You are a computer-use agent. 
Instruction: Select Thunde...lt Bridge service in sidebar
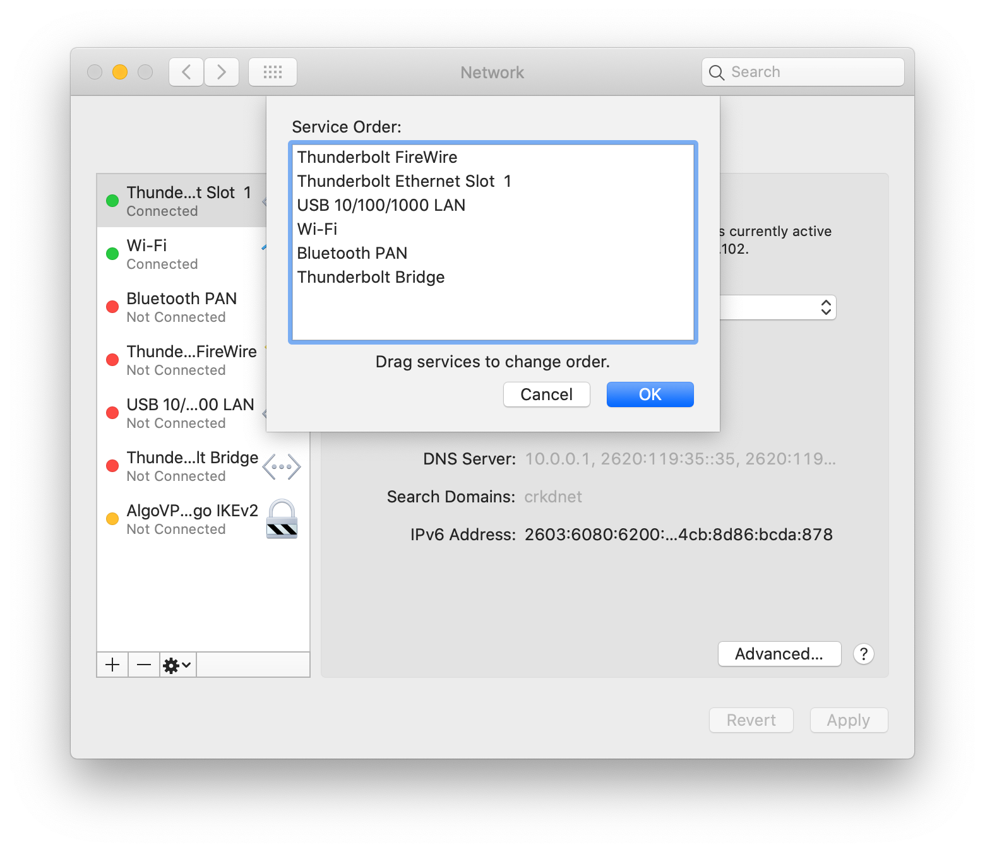[203, 466]
